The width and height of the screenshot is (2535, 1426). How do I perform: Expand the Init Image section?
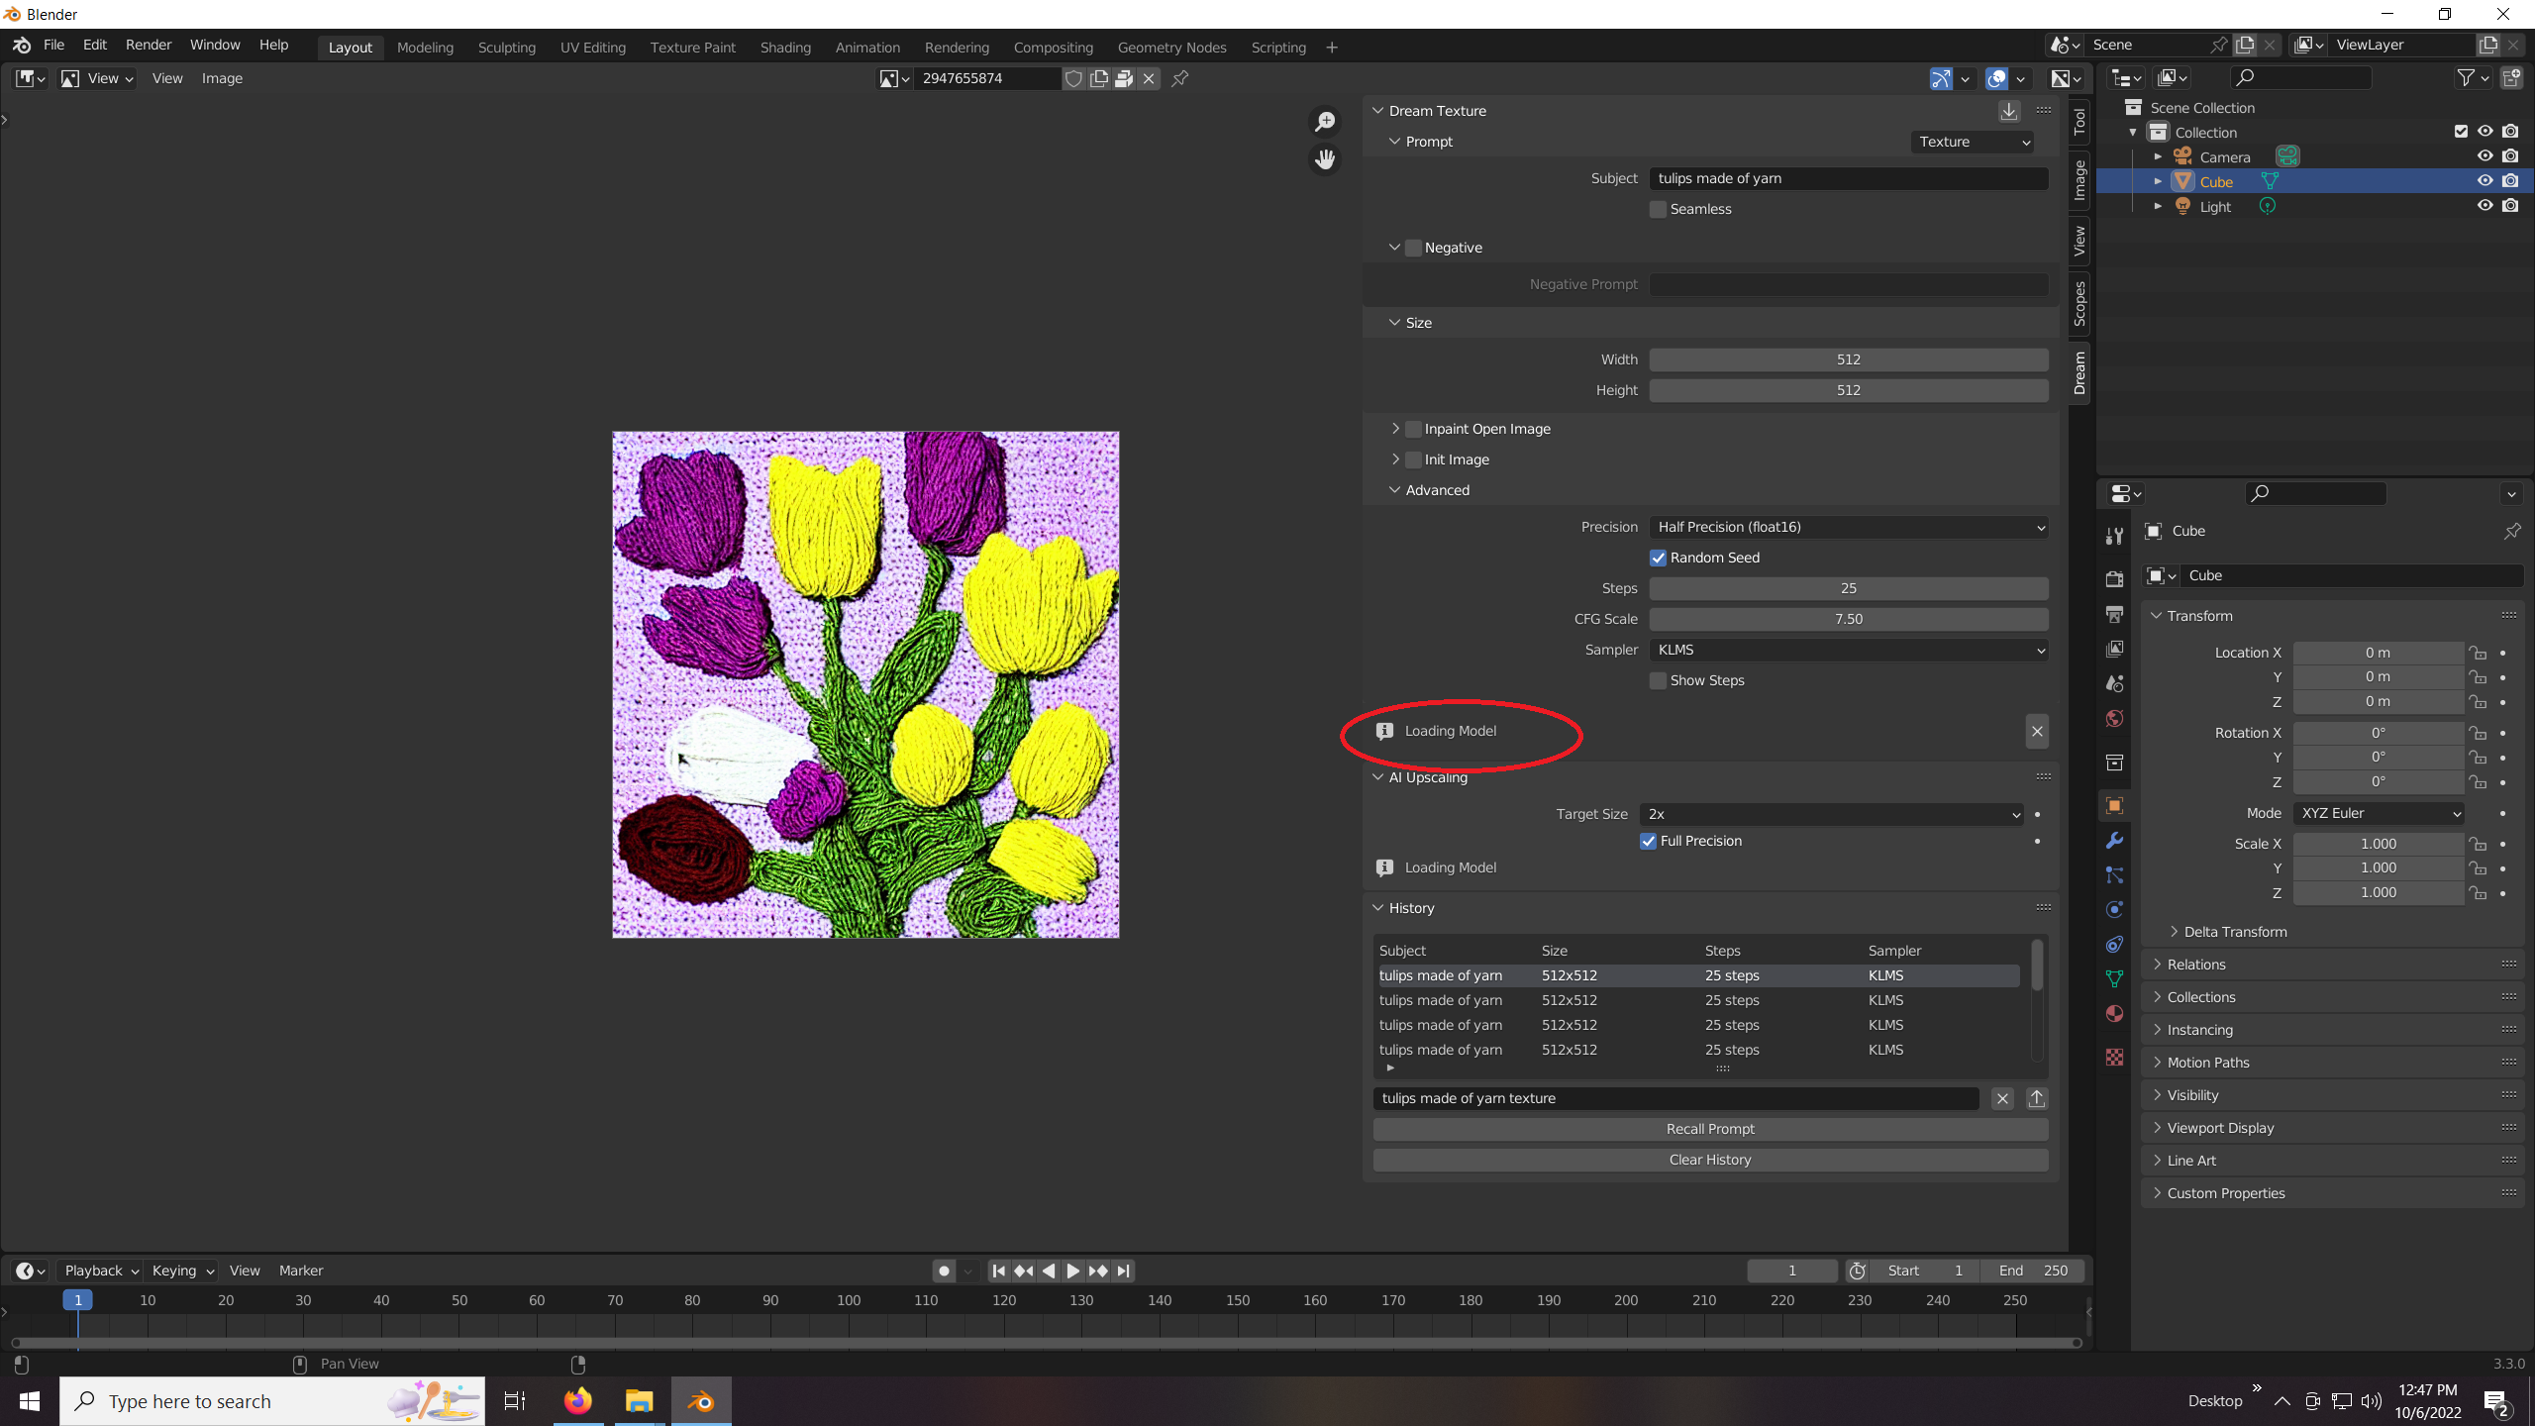point(1395,459)
